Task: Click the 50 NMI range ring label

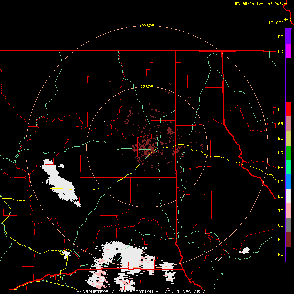Action: coord(147,87)
